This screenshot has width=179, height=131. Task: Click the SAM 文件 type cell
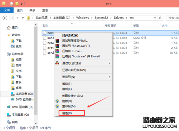[140, 38]
